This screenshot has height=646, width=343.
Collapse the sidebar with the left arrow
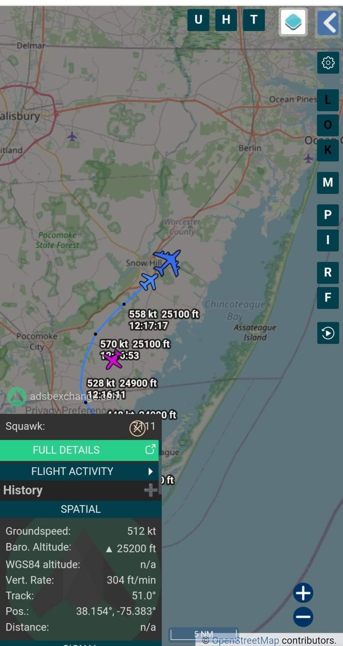[x=328, y=22]
